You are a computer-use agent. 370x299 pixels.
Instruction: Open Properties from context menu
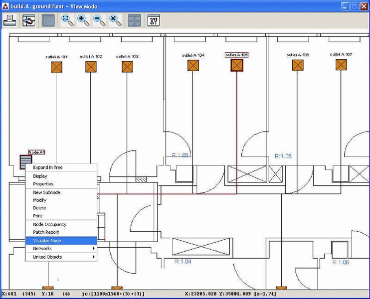pos(61,184)
